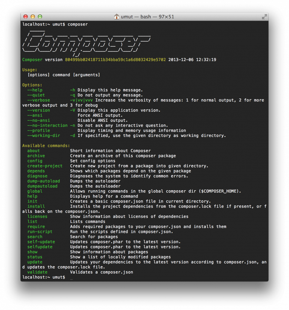Select the '--no-interaction' option flag
Image resolution: width=289 pixels, height=310 pixels.
tap(47, 126)
